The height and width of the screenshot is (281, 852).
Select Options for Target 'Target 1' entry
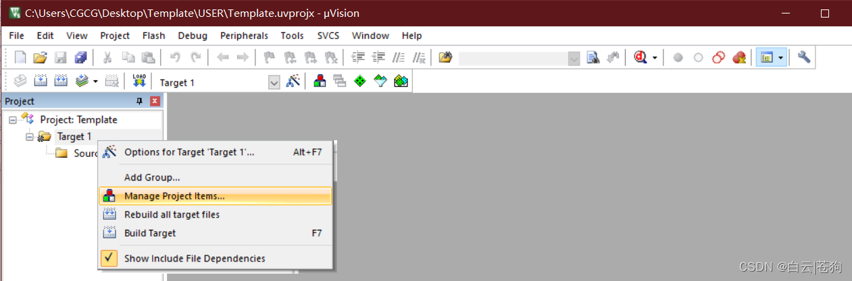click(x=215, y=152)
